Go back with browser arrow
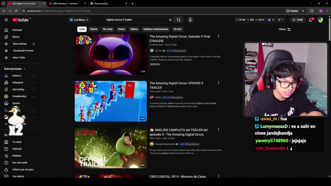Viewport: 331px width, 186px height. click(x=4, y=11)
